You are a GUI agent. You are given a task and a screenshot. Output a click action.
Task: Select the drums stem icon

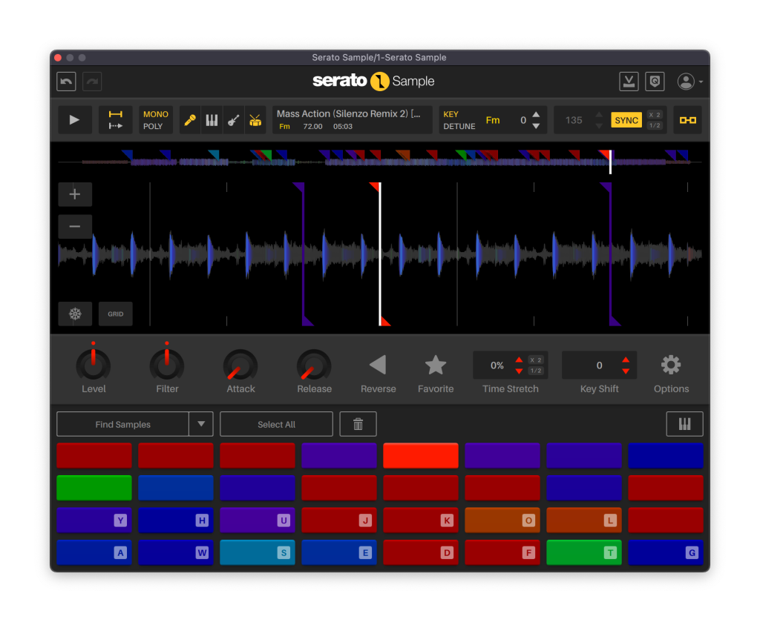pyautogui.click(x=255, y=120)
